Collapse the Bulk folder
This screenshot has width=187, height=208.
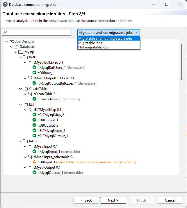click(20, 57)
